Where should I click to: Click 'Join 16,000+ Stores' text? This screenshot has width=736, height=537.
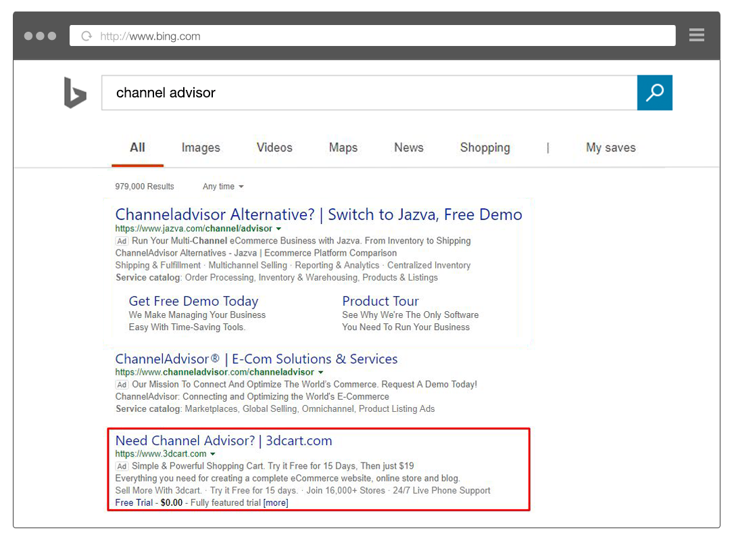[345, 491]
